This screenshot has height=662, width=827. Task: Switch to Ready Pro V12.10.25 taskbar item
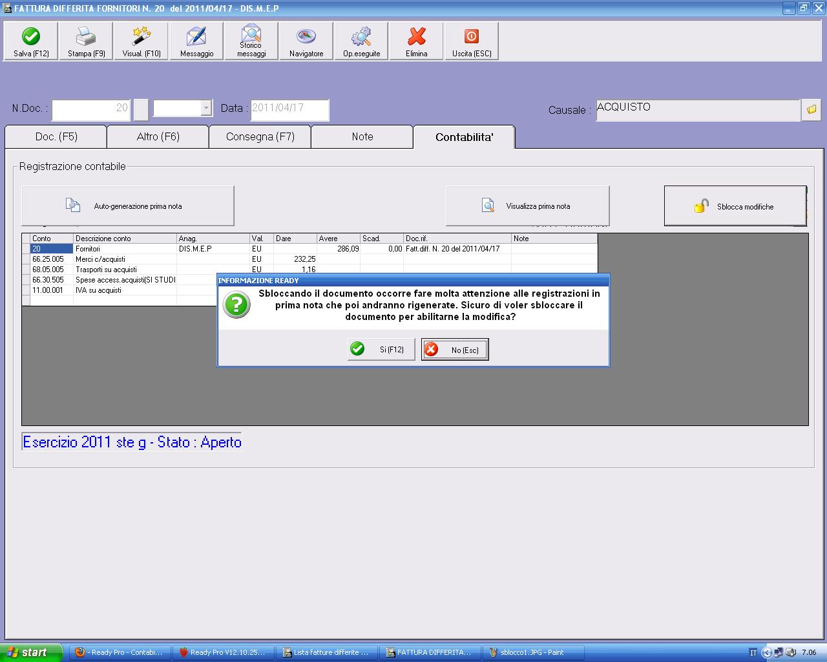pos(224,652)
